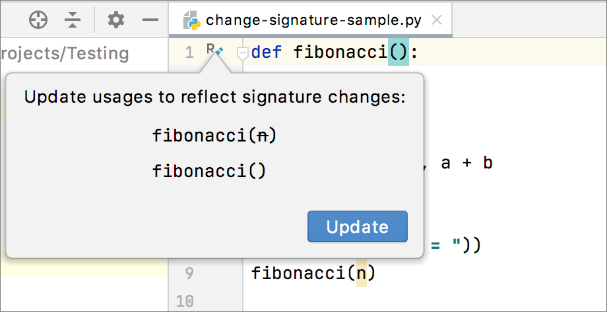Hide the project tool window

(x=151, y=20)
